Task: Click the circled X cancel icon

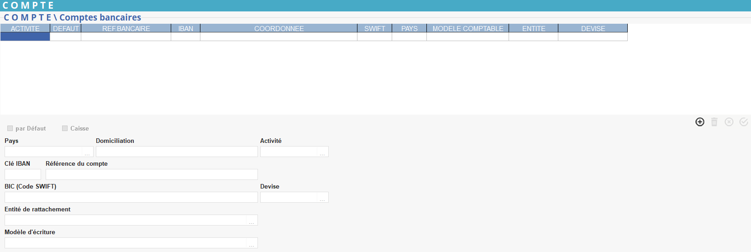Action: [x=729, y=122]
